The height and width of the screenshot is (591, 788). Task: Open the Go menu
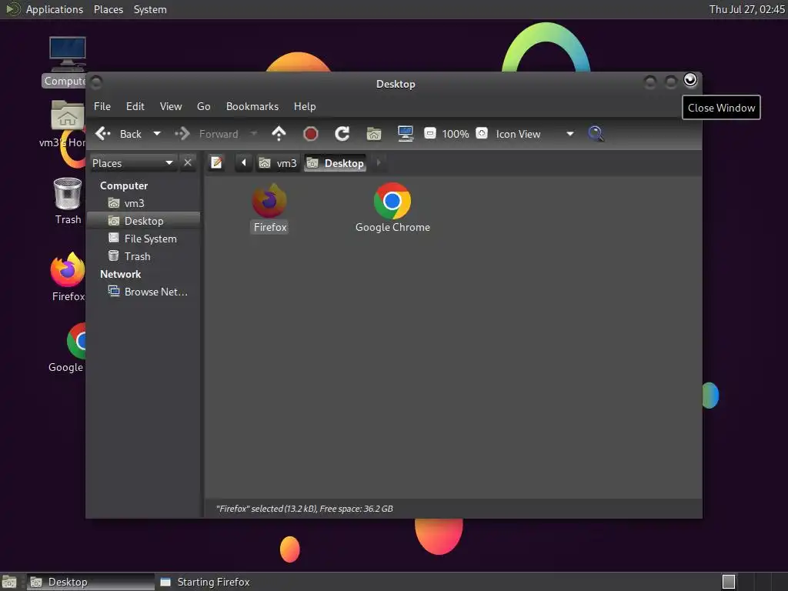tap(203, 106)
